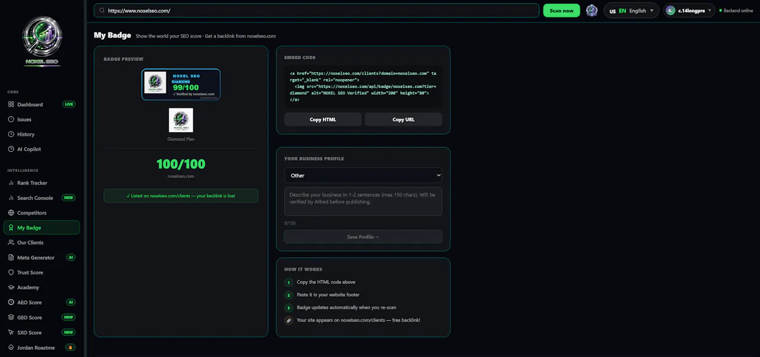Click the Competitors globe icon

click(x=11, y=213)
